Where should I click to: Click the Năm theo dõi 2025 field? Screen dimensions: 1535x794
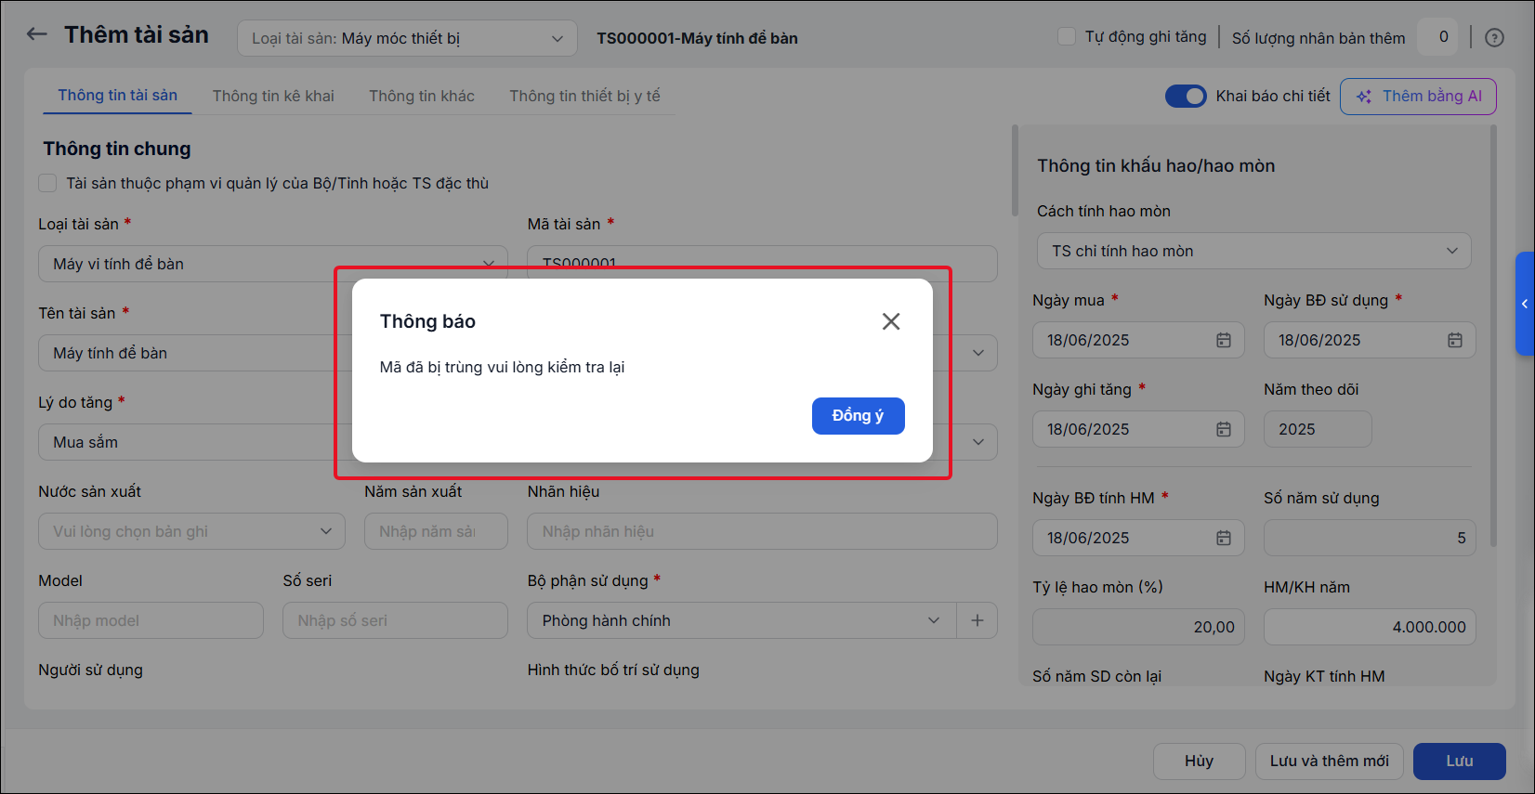coord(1318,429)
